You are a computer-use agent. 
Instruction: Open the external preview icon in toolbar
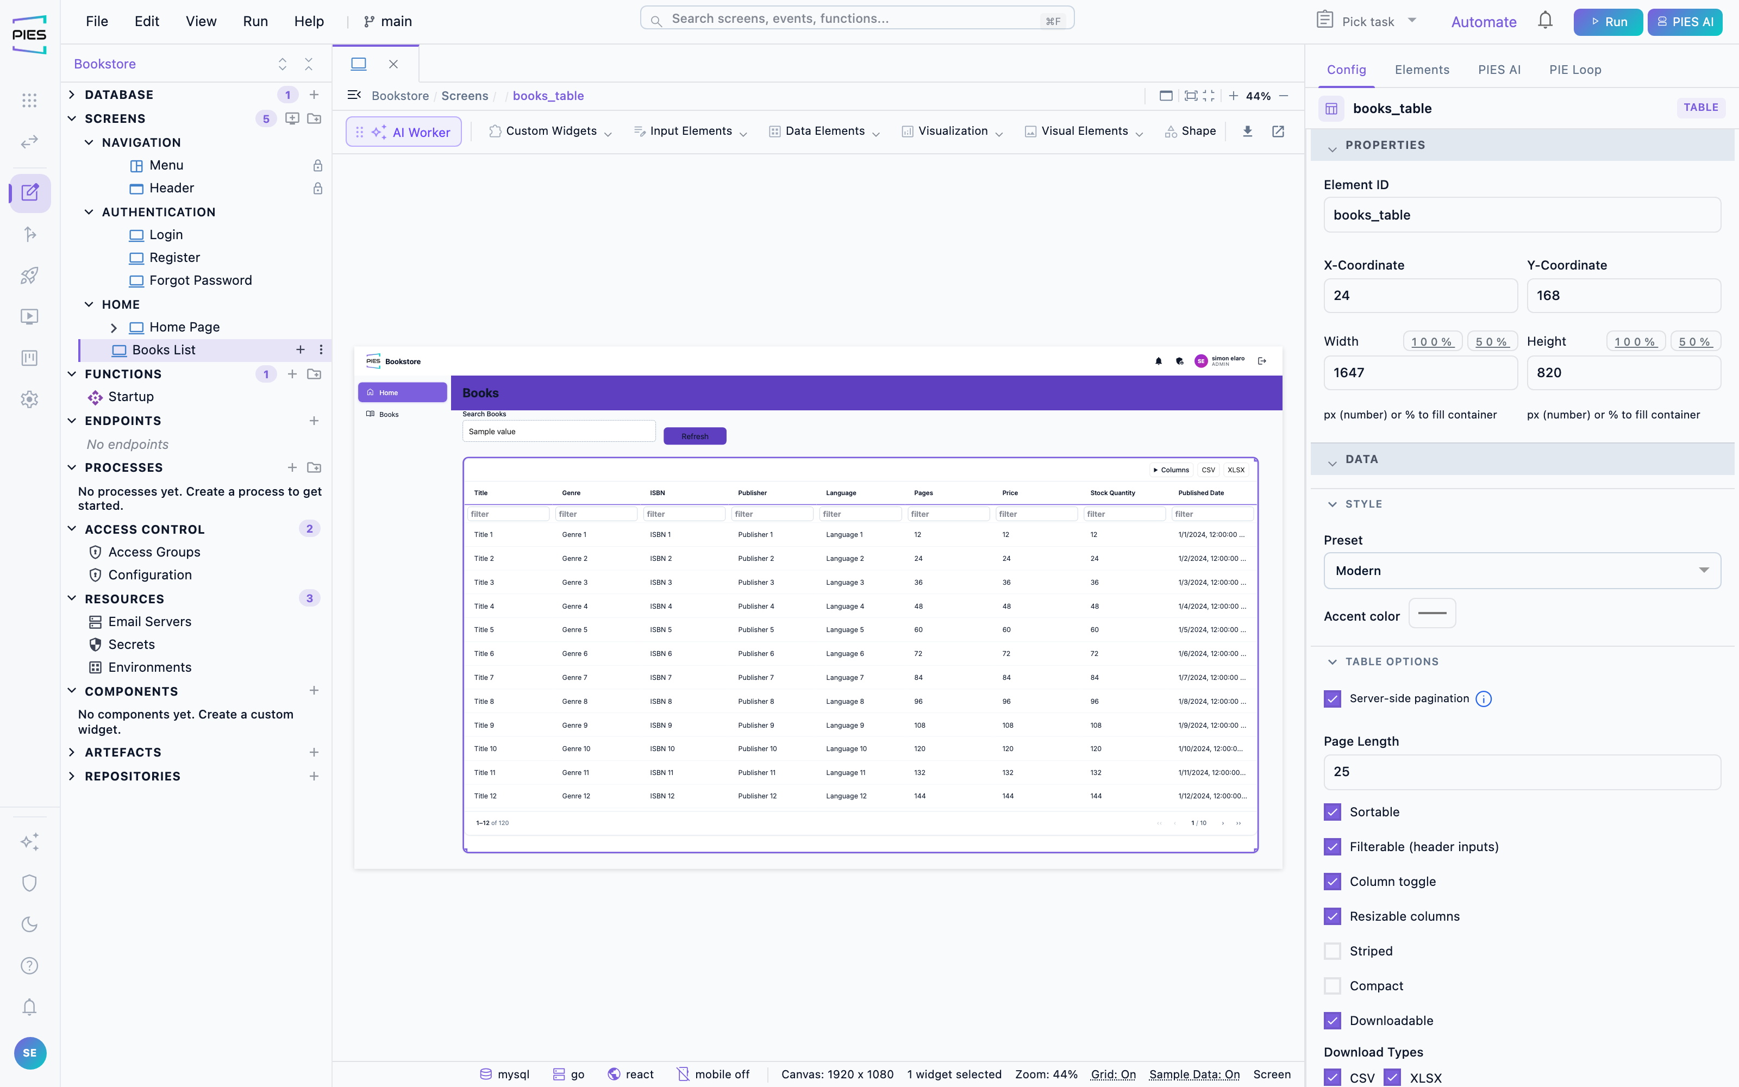1278,131
